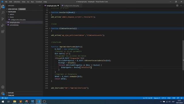Click the unsaved dot on testplugin.php tab
Viewport: 184px width, 104px height.
(x=58, y=6)
